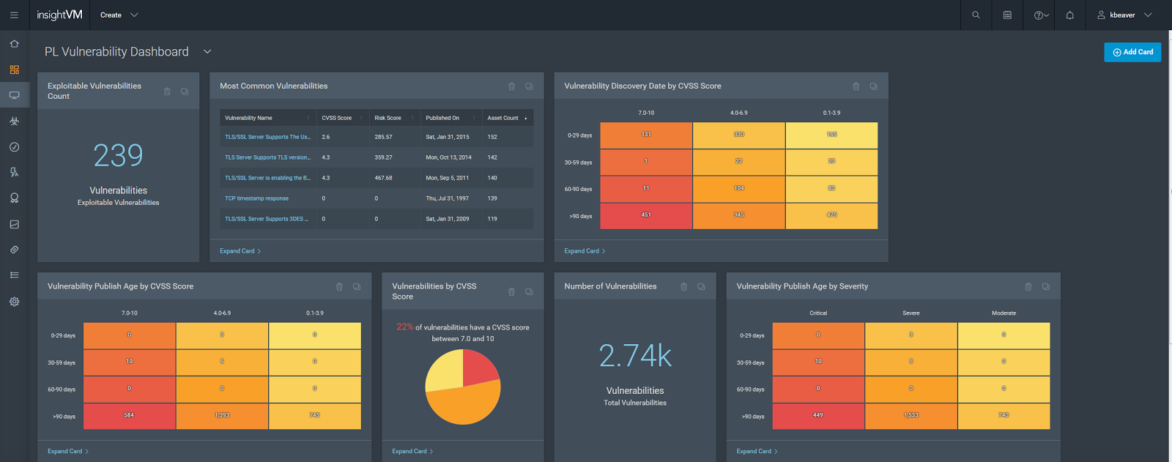Open Dashboards from the sidebar grid icon
The image size is (1172, 462).
pos(14,70)
